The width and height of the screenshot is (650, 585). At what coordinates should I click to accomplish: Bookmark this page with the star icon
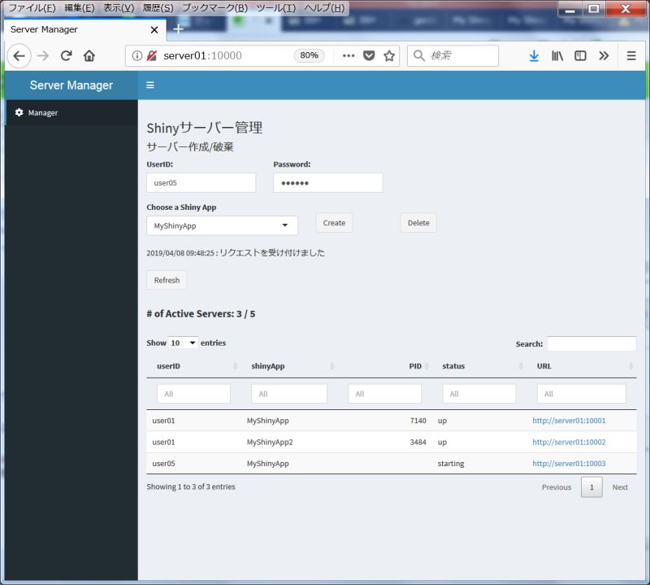click(x=389, y=55)
